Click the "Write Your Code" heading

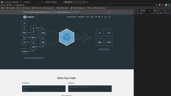(67, 78)
